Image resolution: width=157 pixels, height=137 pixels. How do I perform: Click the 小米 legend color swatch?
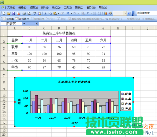122,103
